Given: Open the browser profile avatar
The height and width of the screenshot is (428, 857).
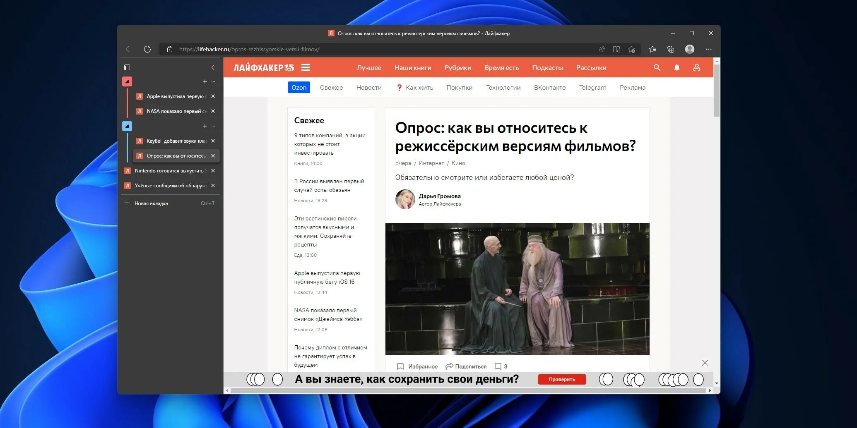Looking at the screenshot, I should point(690,49).
